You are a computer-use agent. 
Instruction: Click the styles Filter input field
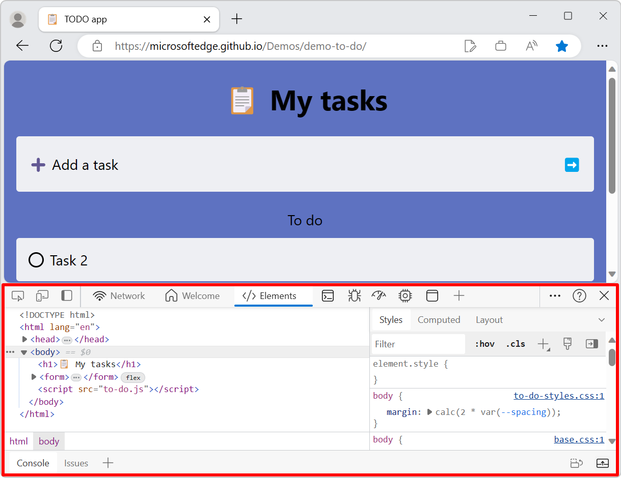click(418, 344)
